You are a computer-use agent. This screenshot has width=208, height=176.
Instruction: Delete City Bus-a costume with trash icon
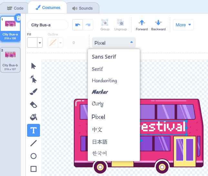click(x=18, y=18)
